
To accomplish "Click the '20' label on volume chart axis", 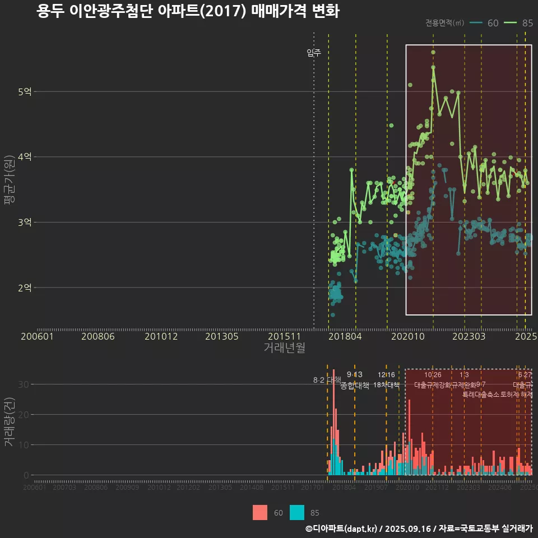I will click(24, 415).
